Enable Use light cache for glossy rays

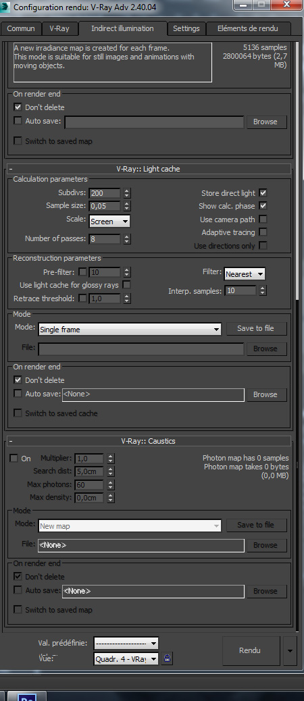coord(127,285)
